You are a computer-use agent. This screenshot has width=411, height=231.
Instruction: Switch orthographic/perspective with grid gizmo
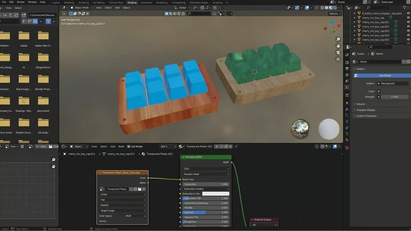(x=338, y=59)
